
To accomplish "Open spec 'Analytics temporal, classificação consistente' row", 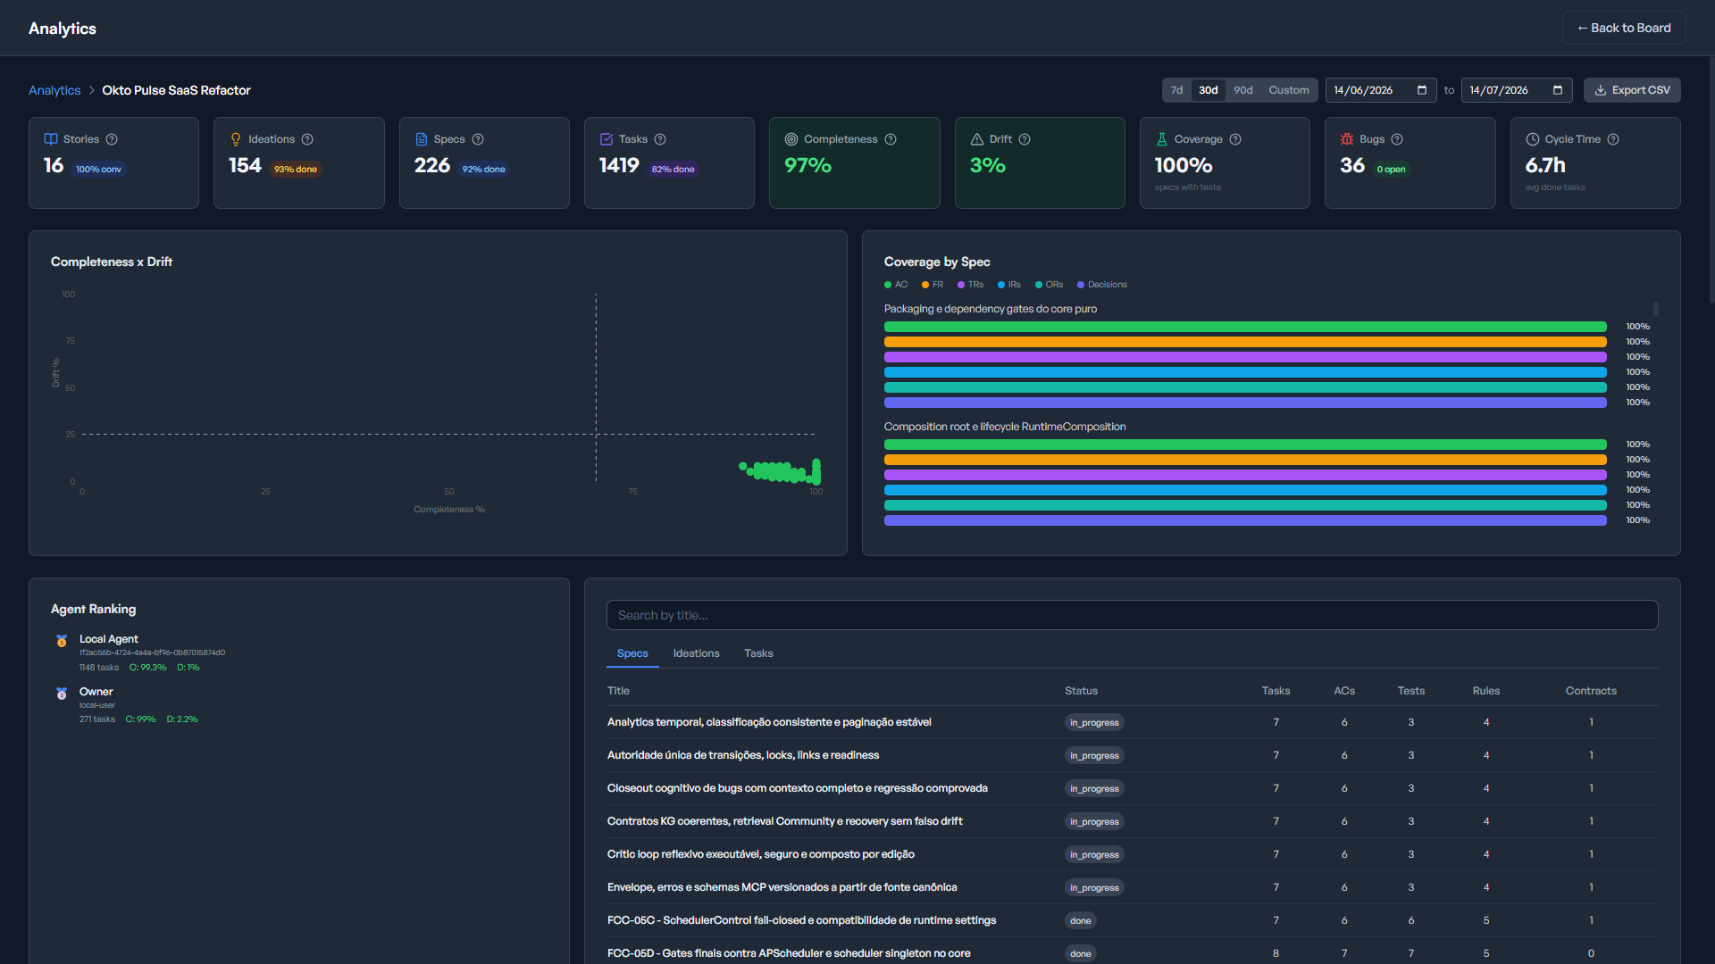I will tap(1133, 722).
